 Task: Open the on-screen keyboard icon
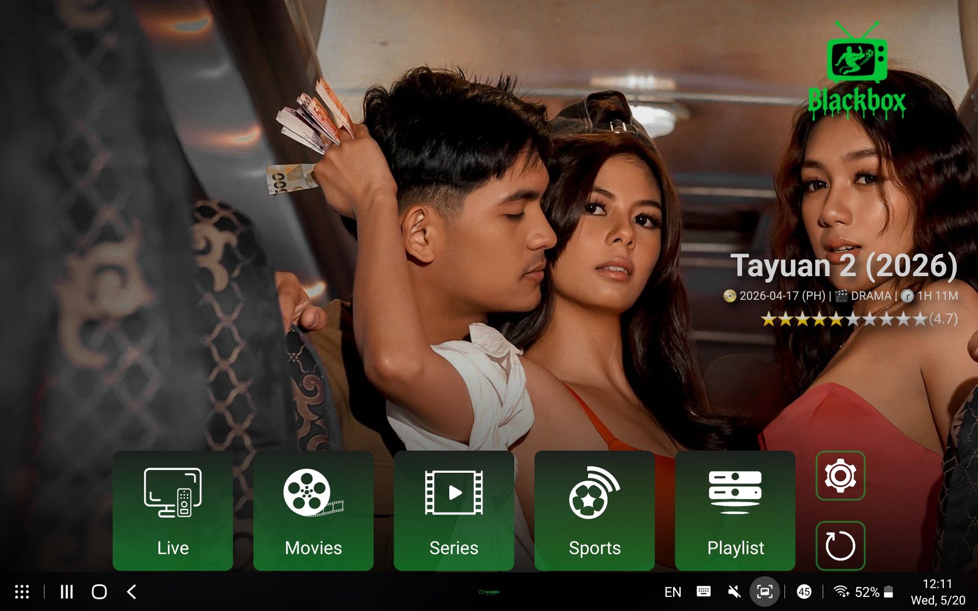(x=704, y=591)
